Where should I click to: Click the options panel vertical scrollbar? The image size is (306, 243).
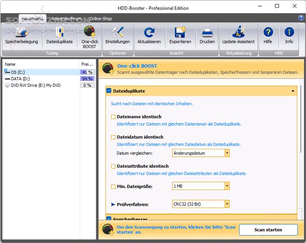coord(301,119)
